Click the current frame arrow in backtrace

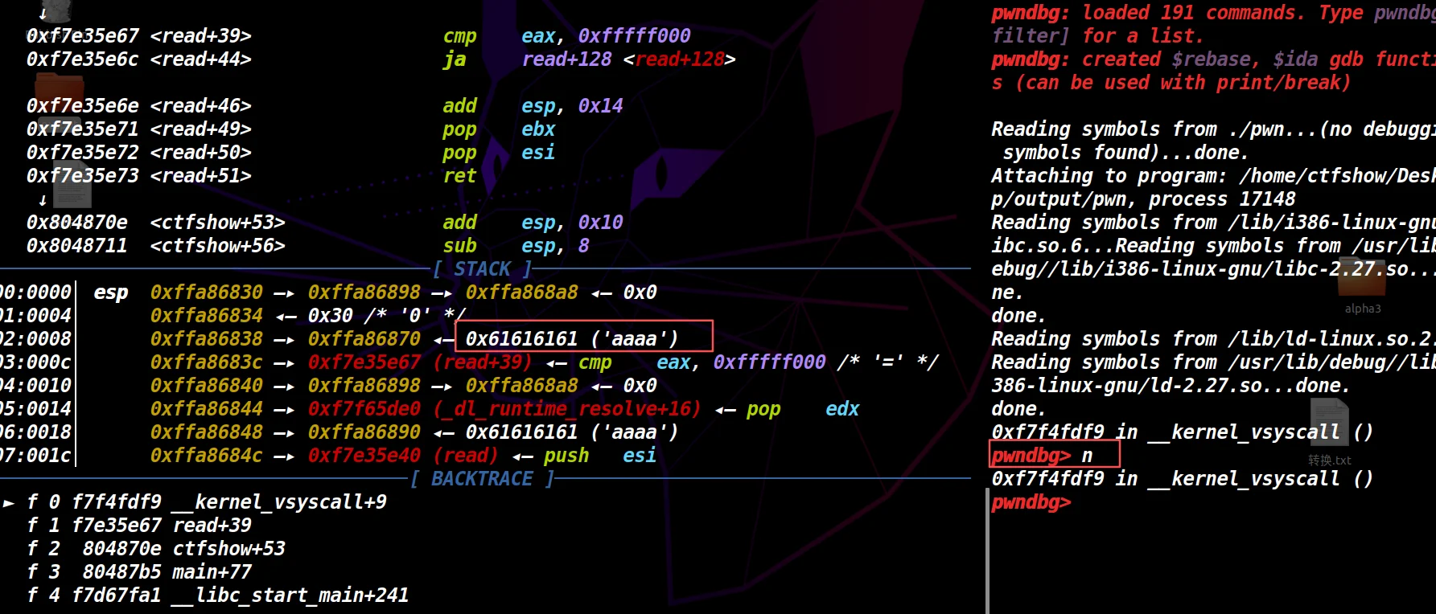tap(9, 503)
